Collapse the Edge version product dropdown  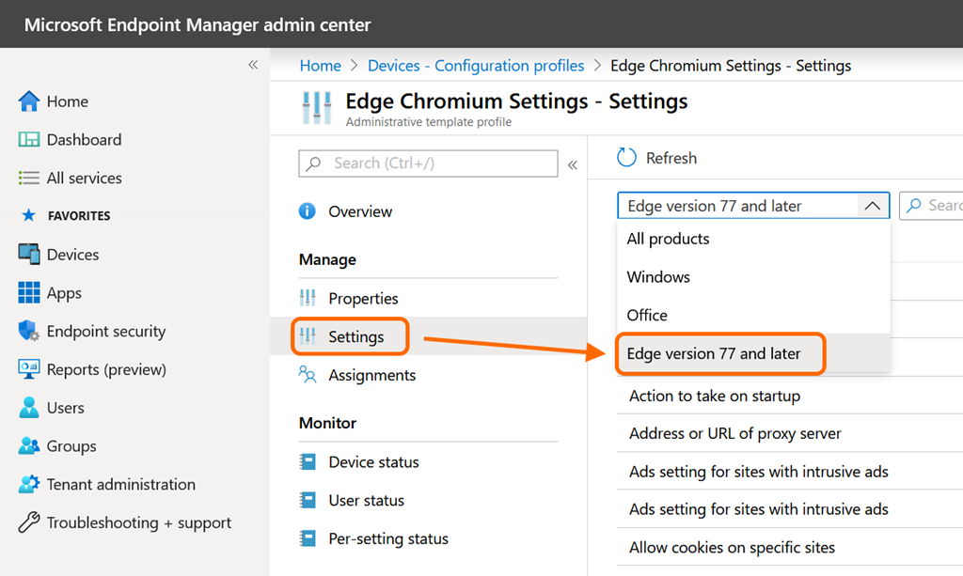[872, 206]
